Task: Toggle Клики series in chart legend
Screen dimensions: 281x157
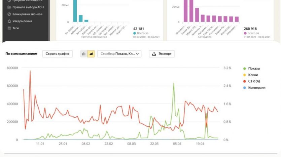Action: pos(253,75)
